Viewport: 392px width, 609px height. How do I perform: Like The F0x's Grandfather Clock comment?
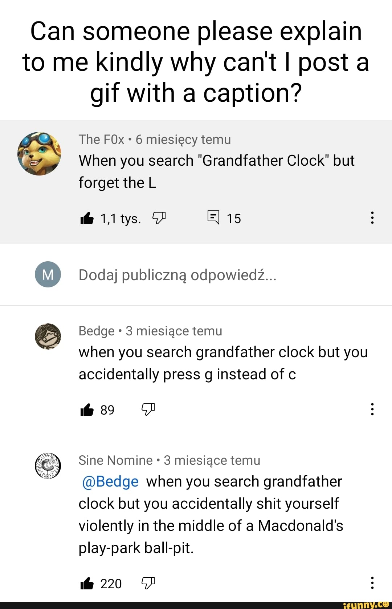pos(87,218)
